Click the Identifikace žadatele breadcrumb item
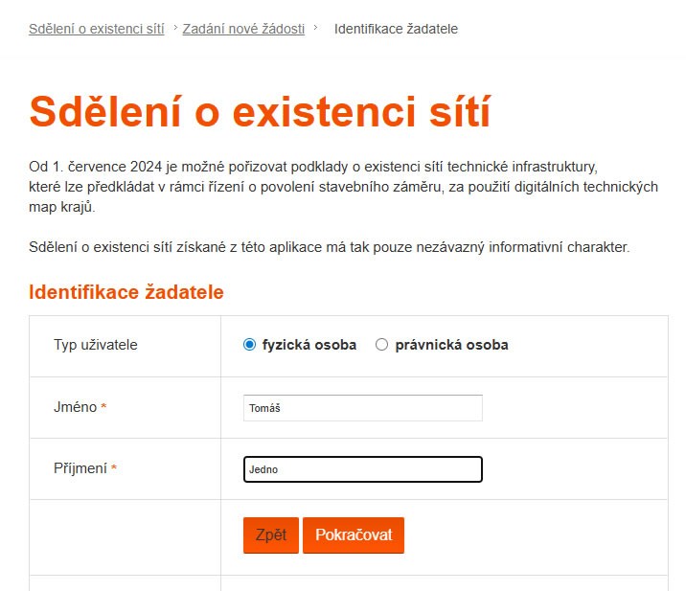686x591 pixels. [x=396, y=29]
